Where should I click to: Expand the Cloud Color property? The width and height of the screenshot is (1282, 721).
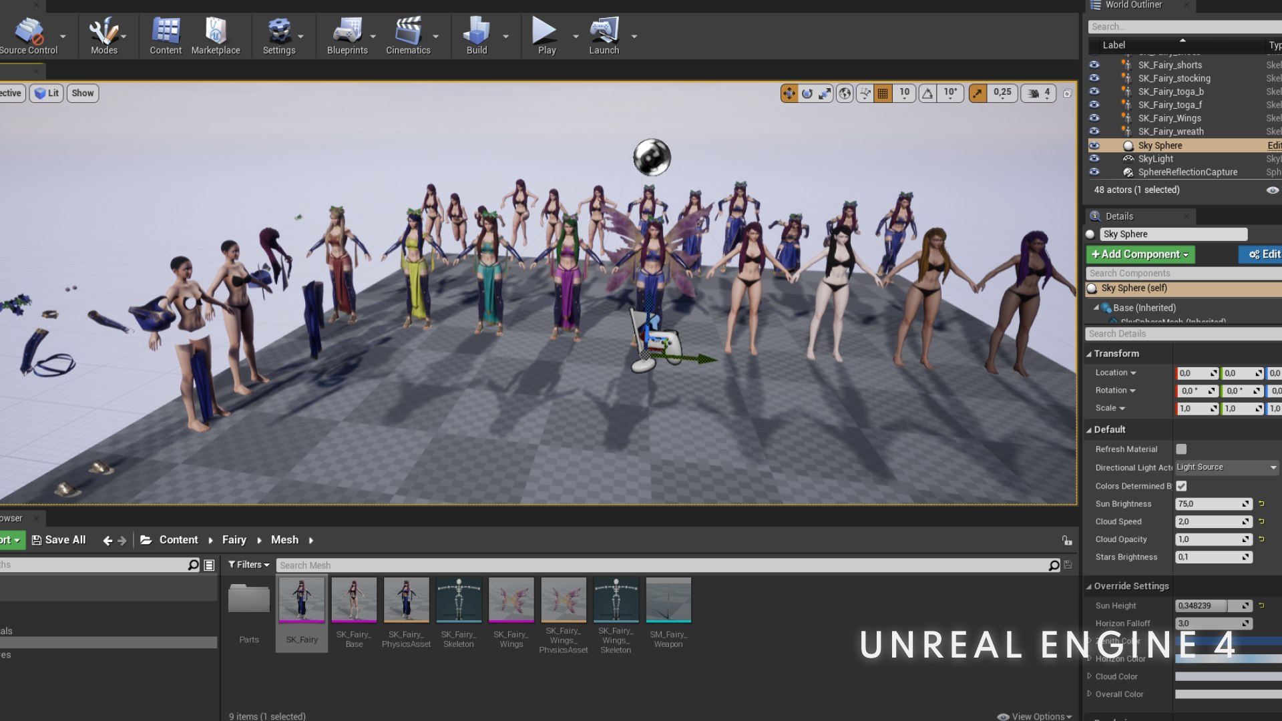point(1090,676)
